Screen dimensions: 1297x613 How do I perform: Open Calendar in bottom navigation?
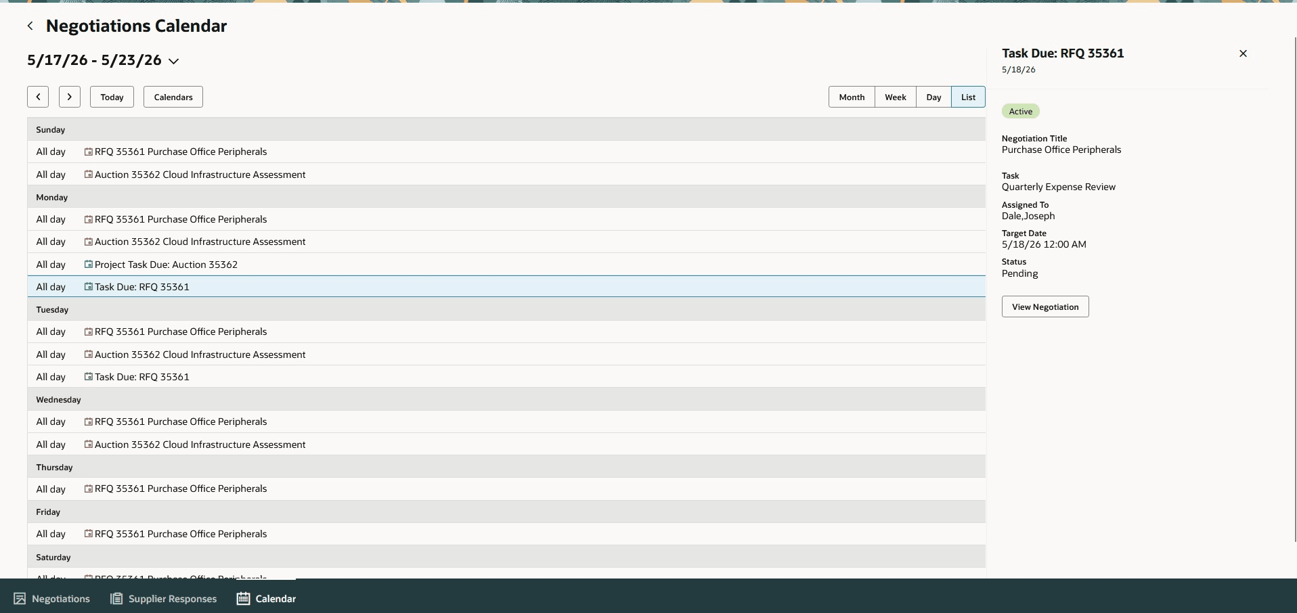pyautogui.click(x=266, y=599)
